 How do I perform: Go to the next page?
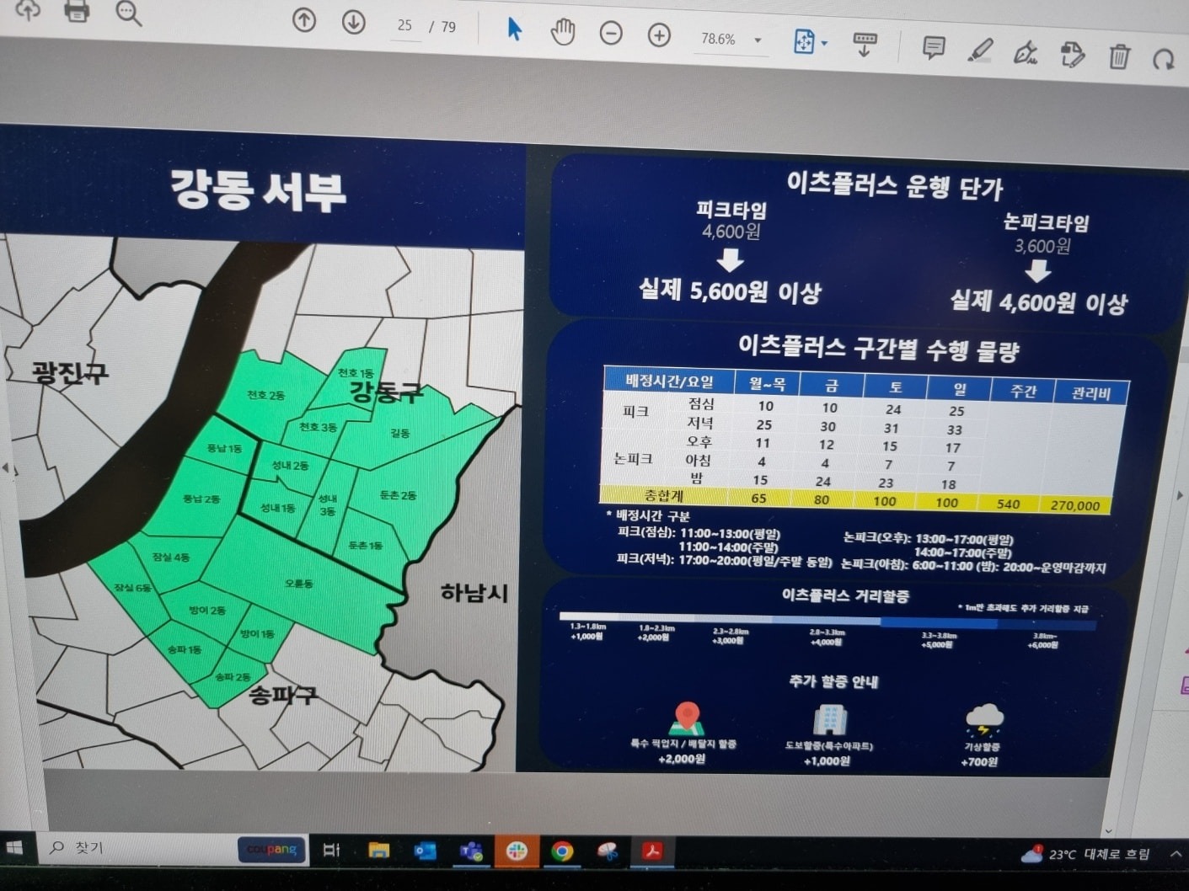[x=353, y=24]
